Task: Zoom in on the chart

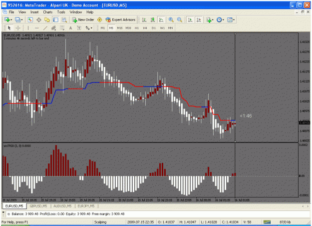Action: coord(171,19)
